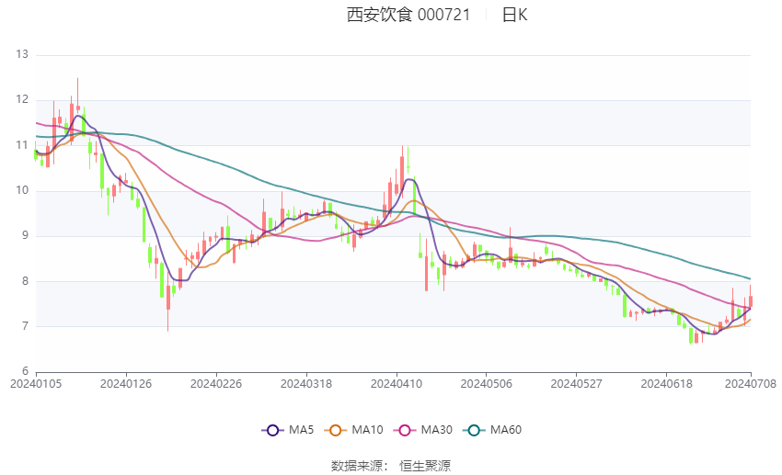Image resolution: width=782 pixels, height=475 pixels.
Task: Click the April peak red candlestick near 11
Action: (402, 171)
